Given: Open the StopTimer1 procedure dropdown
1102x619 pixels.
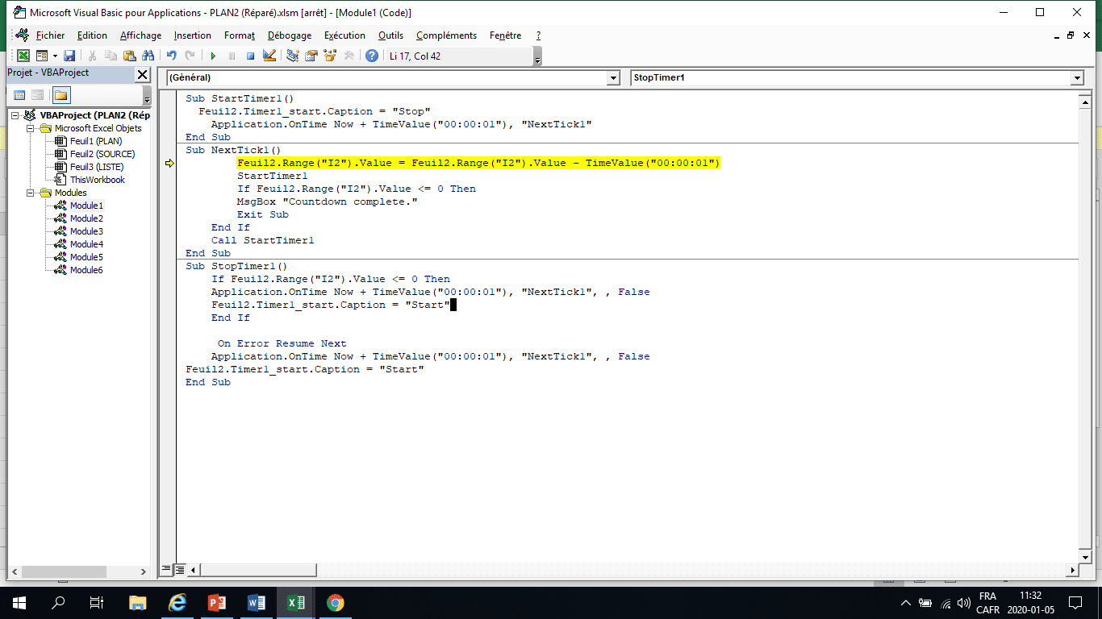Looking at the screenshot, I should [x=1076, y=77].
